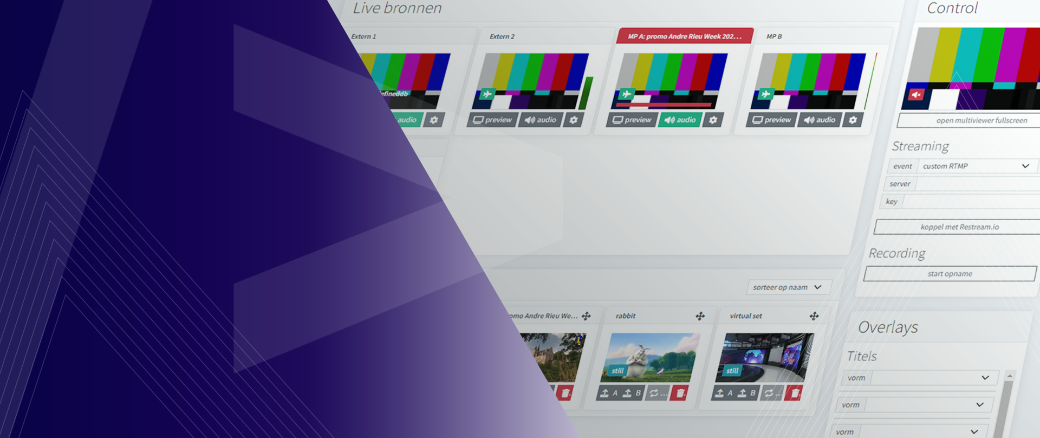The width and height of the screenshot is (1040, 438).
Task: Click the green airplane icon on Extern 2
Action: (487, 94)
